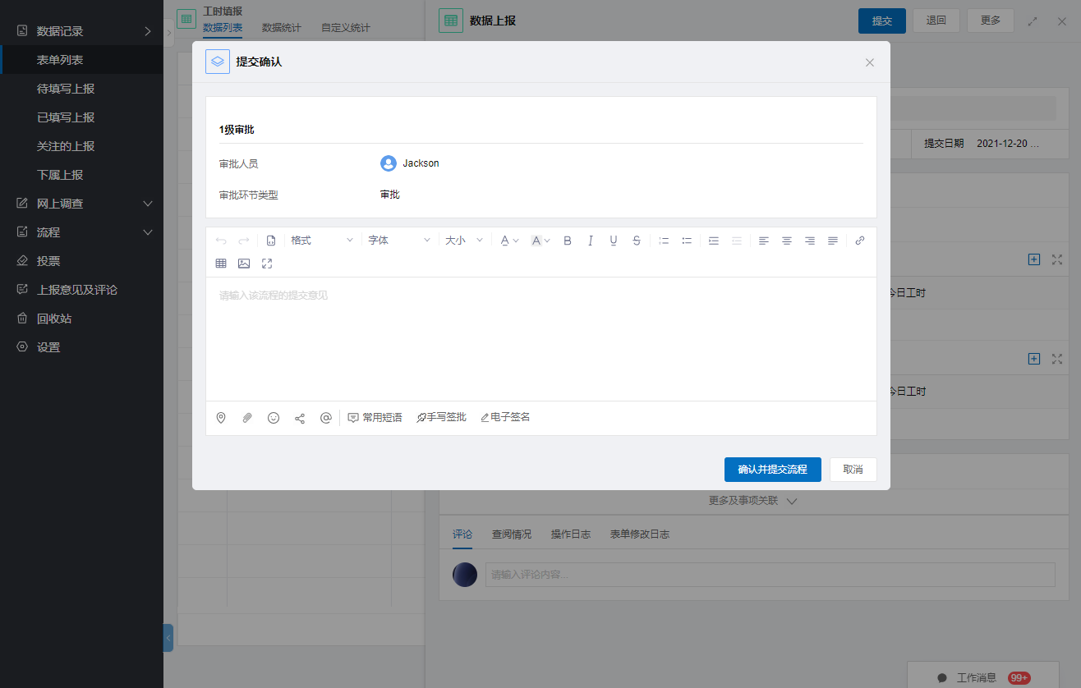Insert a table into the editor

click(x=221, y=264)
